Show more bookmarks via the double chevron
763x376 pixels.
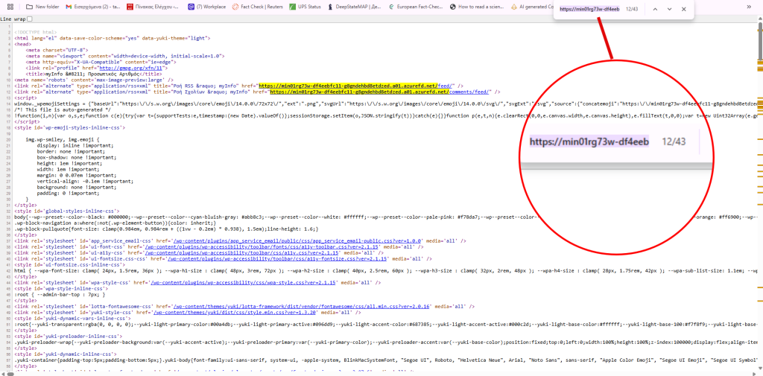[x=749, y=7]
